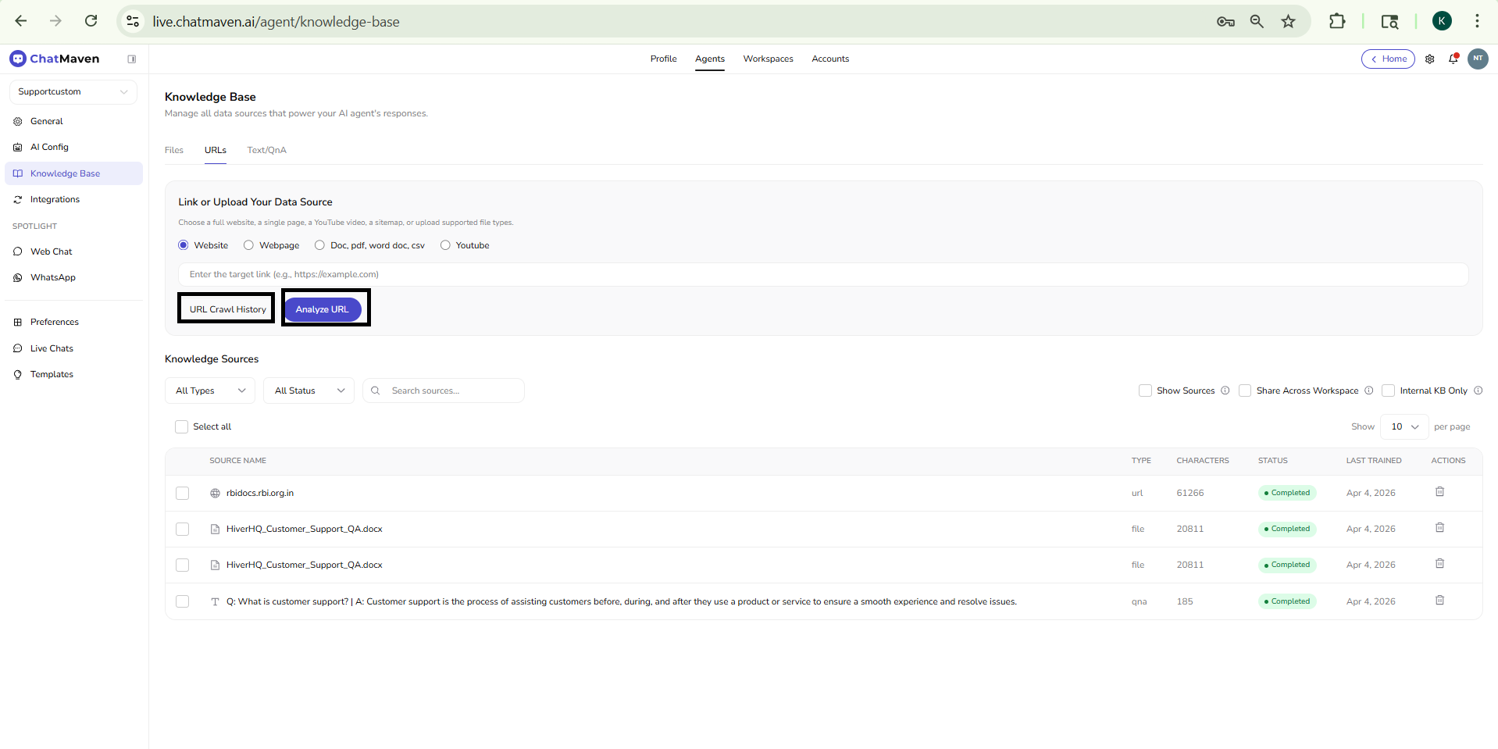The width and height of the screenshot is (1498, 749).
Task: Open the Workspaces menu item
Action: (768, 59)
